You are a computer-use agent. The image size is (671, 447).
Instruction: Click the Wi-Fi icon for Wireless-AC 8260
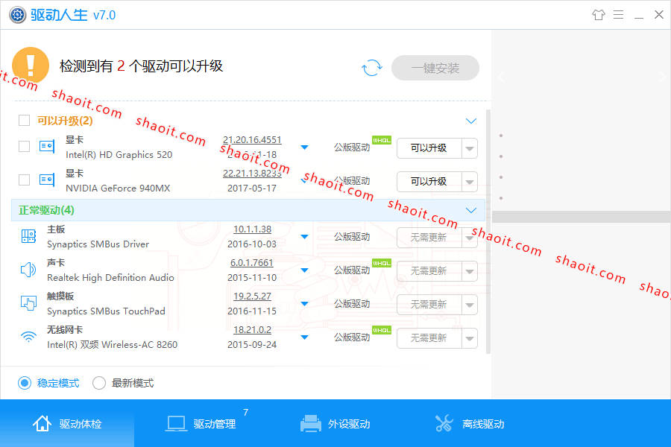point(28,337)
